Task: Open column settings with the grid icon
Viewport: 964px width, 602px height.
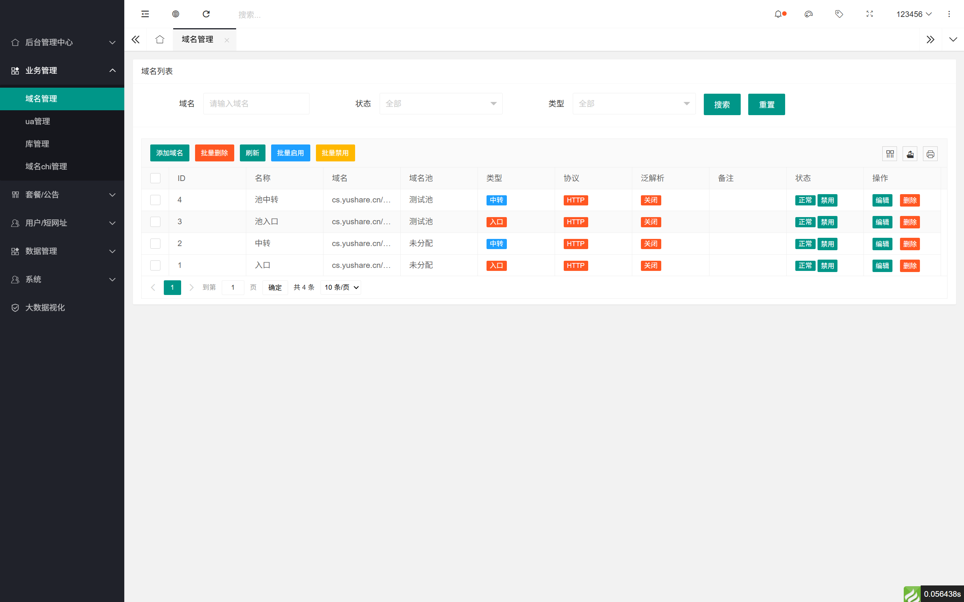Action: click(x=890, y=154)
